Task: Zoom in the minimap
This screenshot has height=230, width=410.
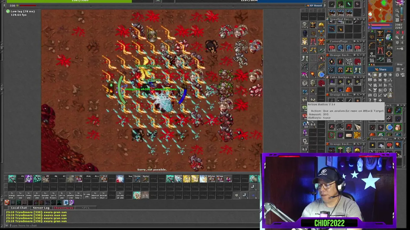Action: click(x=398, y=15)
